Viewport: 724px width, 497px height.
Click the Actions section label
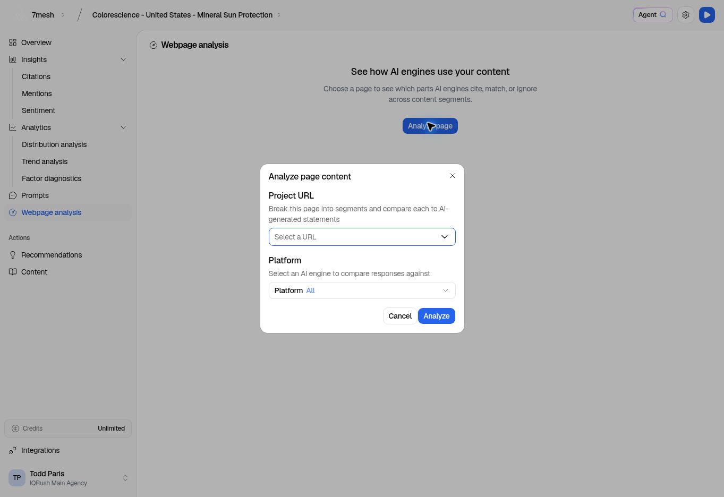coord(19,238)
